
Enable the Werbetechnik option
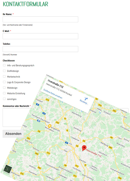4,77
